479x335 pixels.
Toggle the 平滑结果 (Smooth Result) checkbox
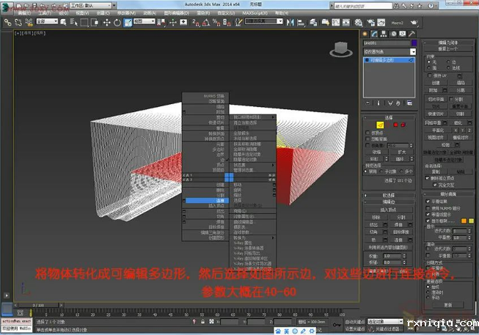(428, 202)
